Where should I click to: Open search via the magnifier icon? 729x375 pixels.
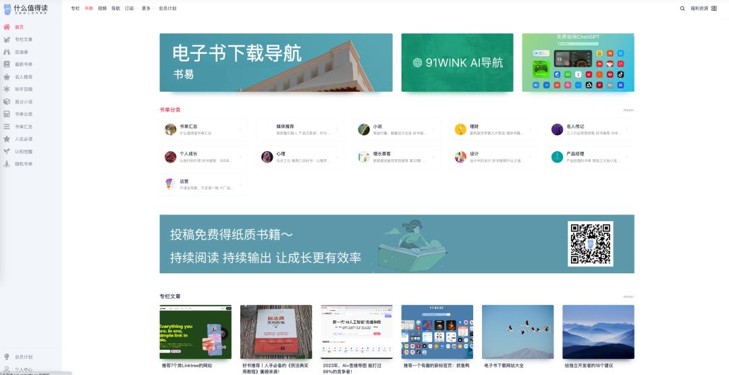pos(682,8)
